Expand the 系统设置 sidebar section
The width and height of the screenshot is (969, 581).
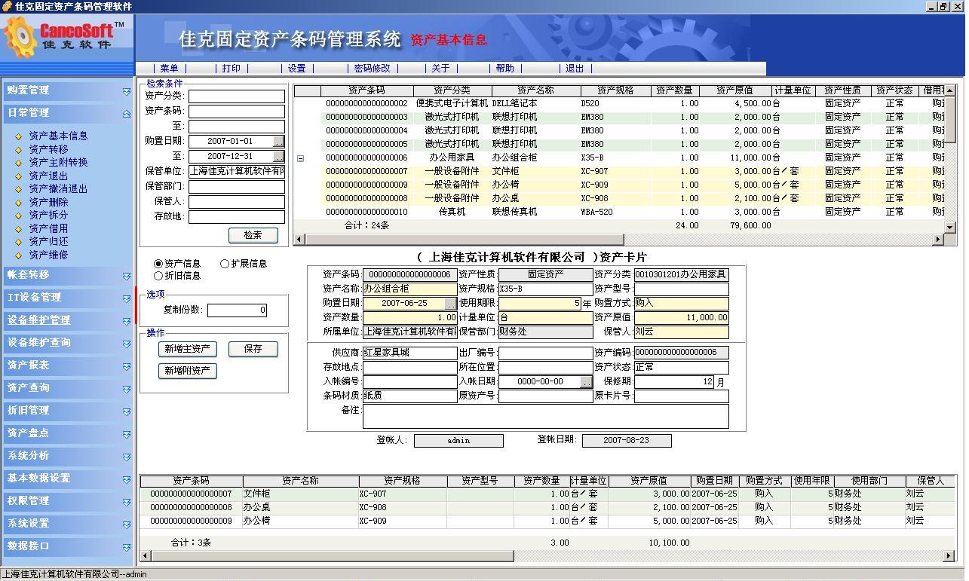pyautogui.click(x=127, y=524)
